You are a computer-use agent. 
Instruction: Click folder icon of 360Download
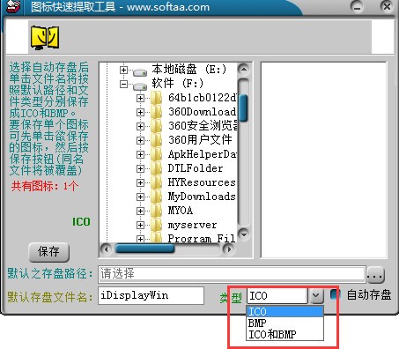(x=157, y=112)
